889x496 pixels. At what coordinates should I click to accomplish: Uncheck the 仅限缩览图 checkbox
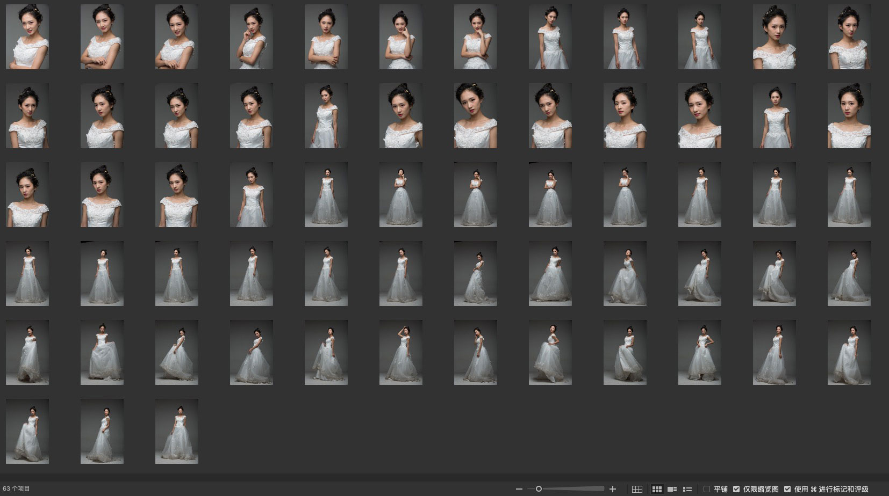[736, 489]
